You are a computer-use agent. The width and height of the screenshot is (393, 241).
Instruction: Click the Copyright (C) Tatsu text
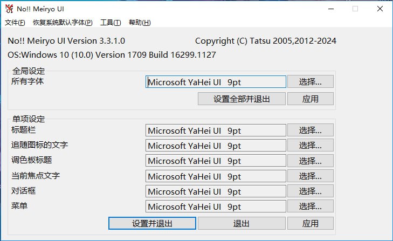point(266,40)
